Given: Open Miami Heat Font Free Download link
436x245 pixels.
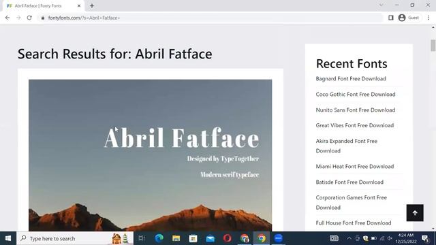Looking at the screenshot, I should [x=355, y=166].
